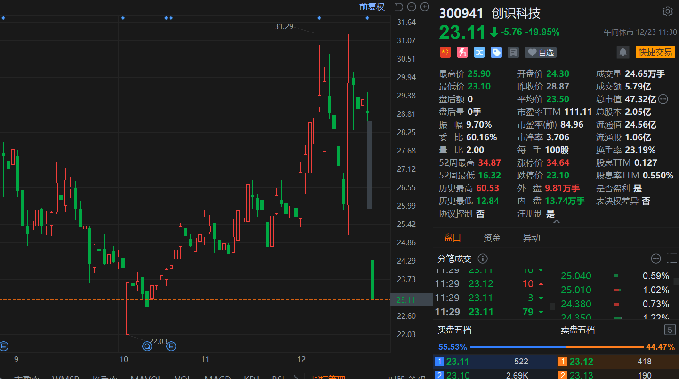This screenshot has width=679, height=379.
Task: Undo chart view with reset arrow
Action: [x=398, y=7]
